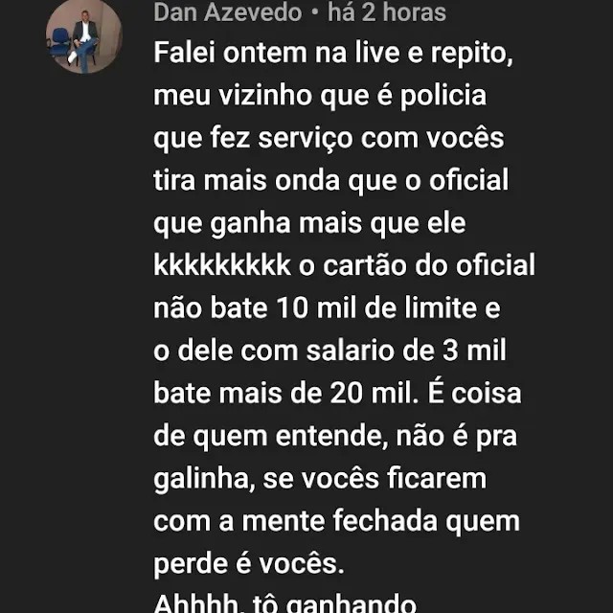
Task: Click the line 'perde é vocês.'
Action: click(249, 564)
